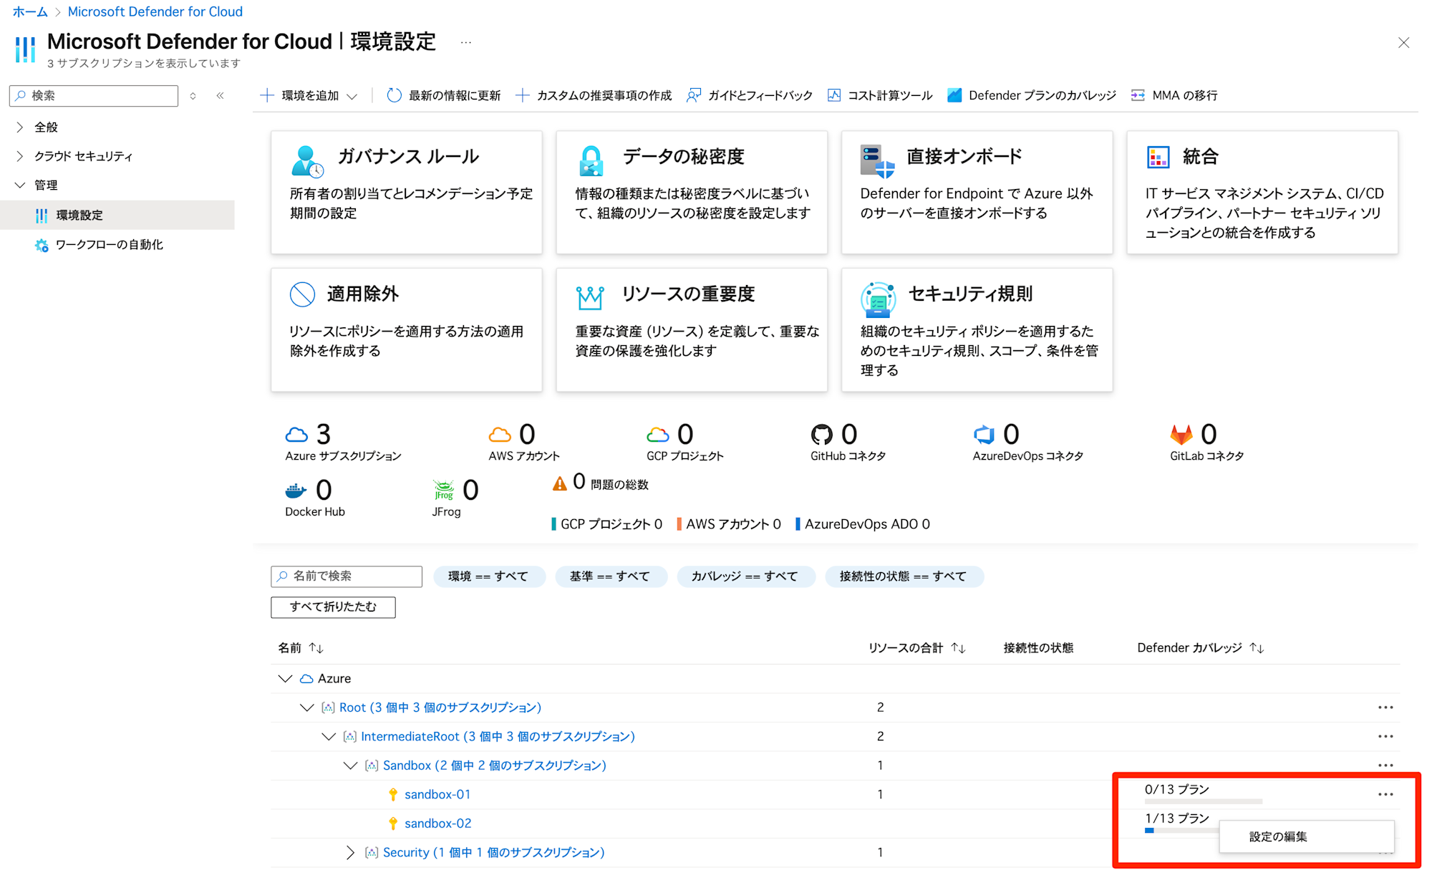1432x888 pixels.
Task: Open the Root row ellipsis menu
Action: tap(1385, 708)
